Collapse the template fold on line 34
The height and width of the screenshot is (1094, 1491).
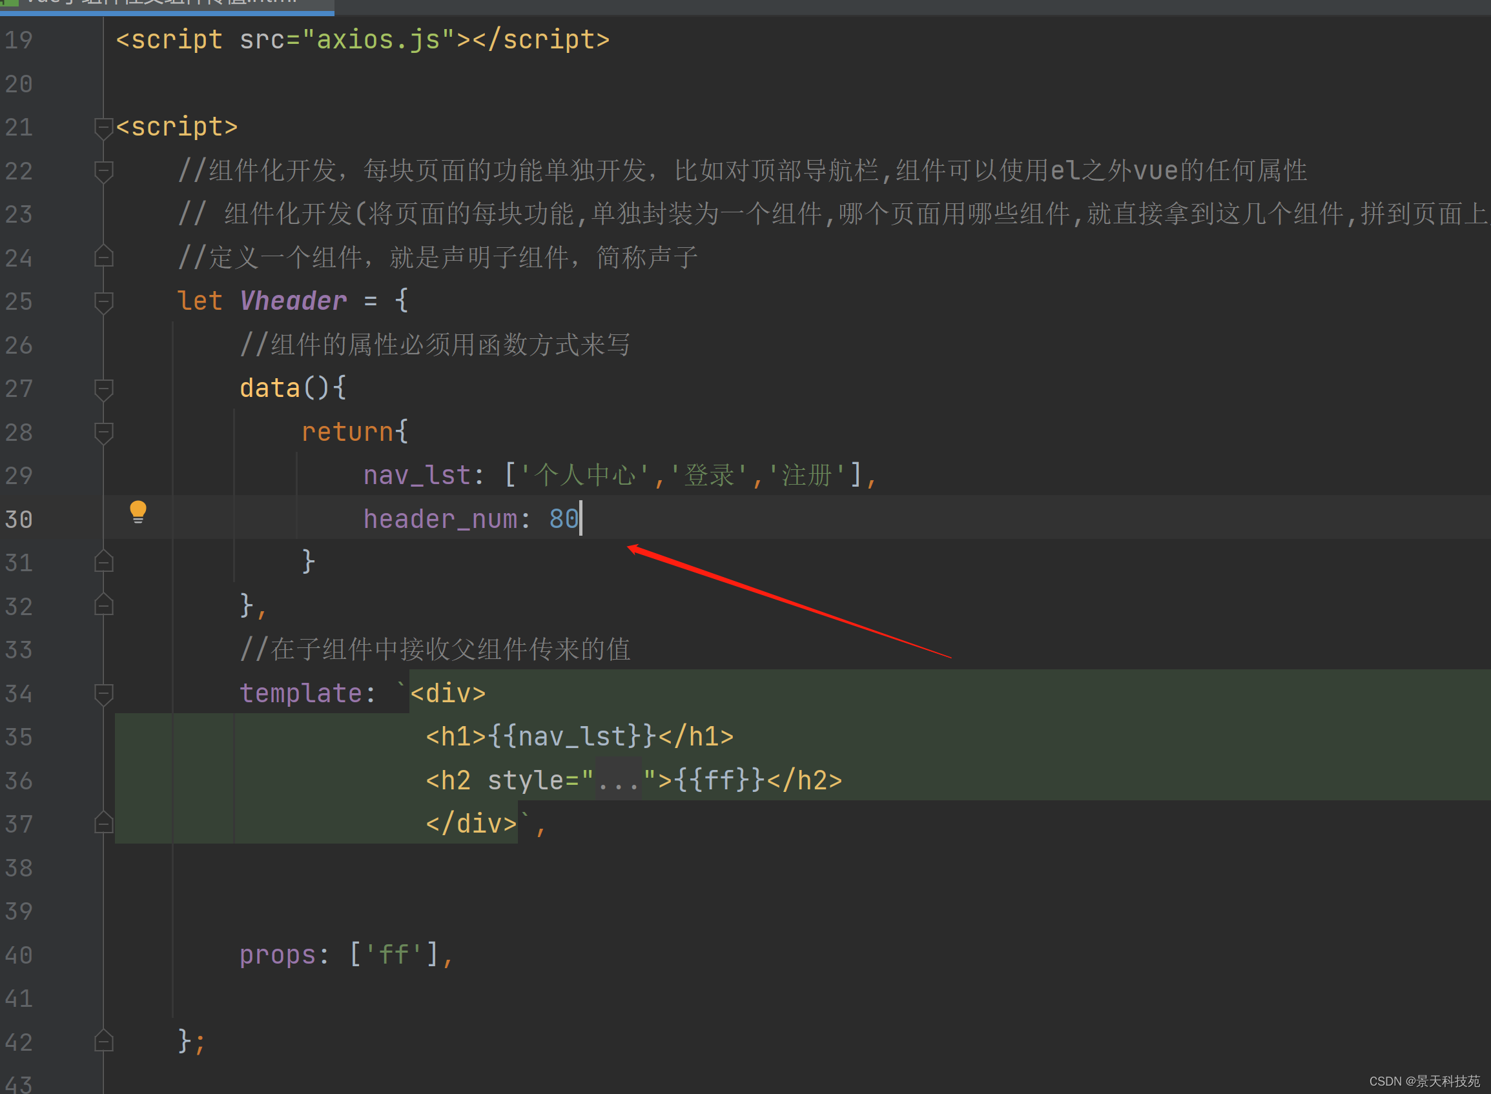pyautogui.click(x=103, y=694)
